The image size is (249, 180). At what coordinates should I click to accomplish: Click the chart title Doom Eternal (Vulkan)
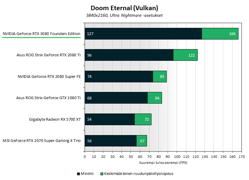click(124, 8)
